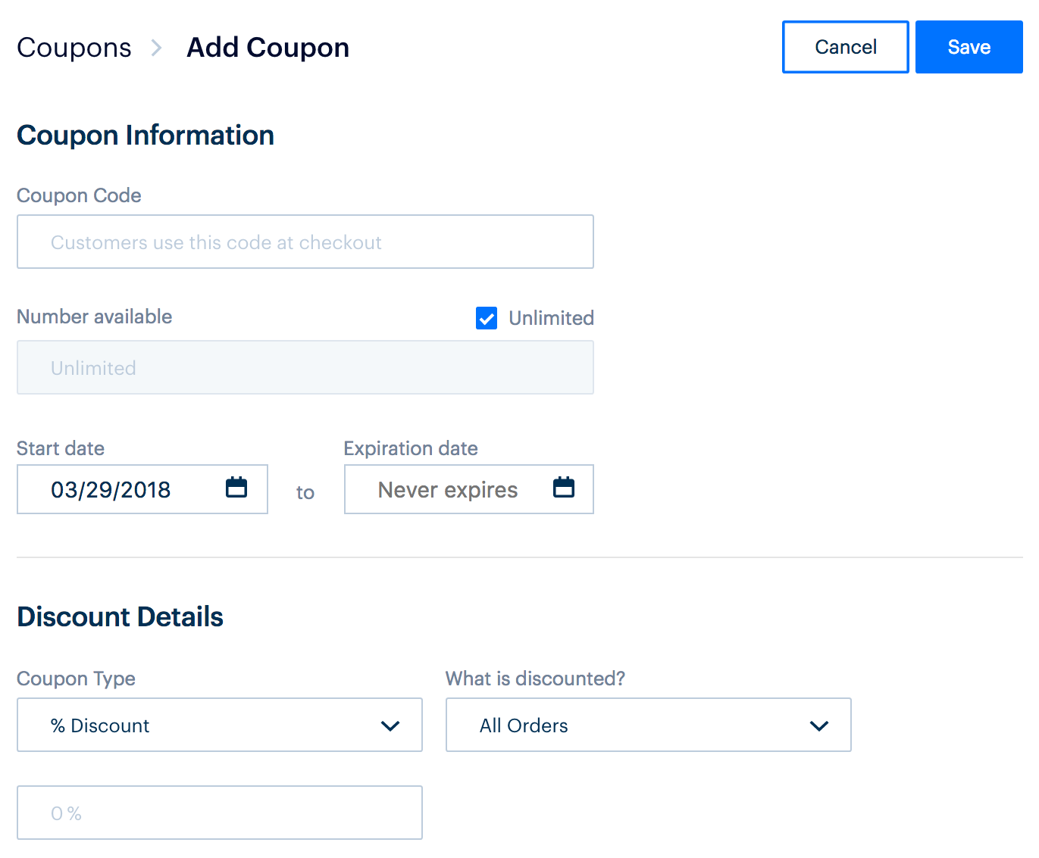Open the All Orders discount dropdown
The image size is (1039, 858).
647,725
